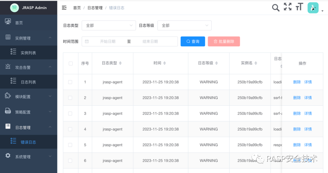Open the user avatar menu

(313, 8)
